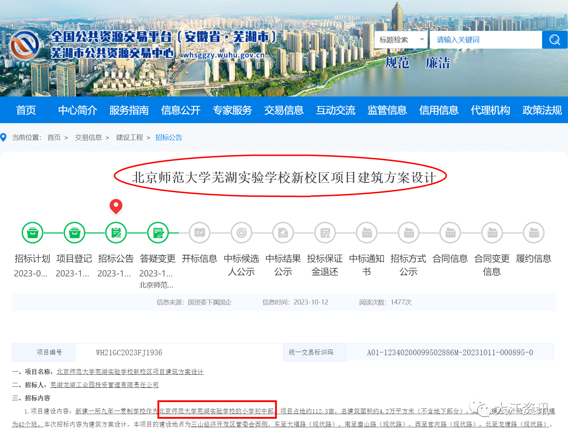
Task: Click the 统一交易标识码 value cell
Action: (x=450, y=352)
